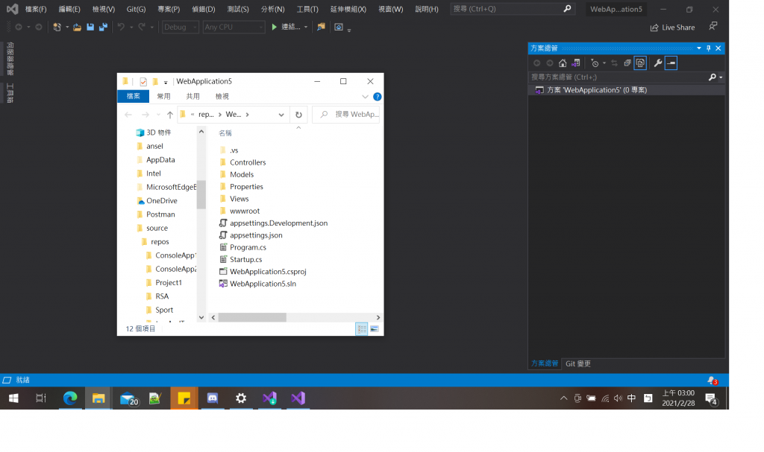Open the 工具(T) menu

pos(307,9)
